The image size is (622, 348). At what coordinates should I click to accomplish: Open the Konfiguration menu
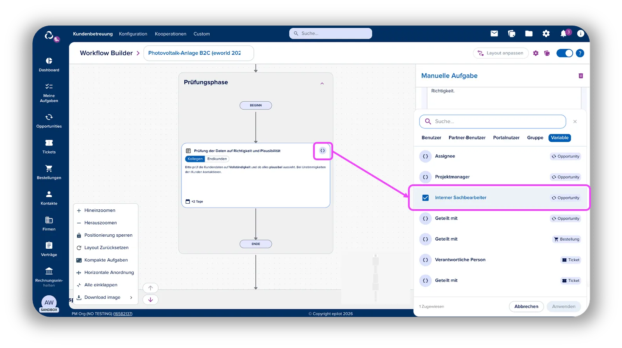click(133, 34)
